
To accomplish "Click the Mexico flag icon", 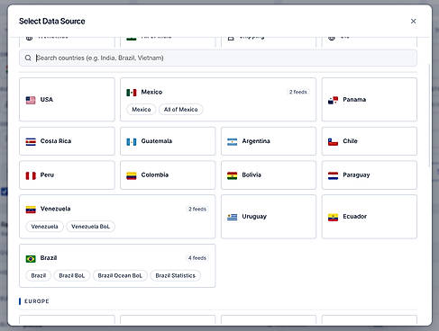I will pyautogui.click(x=132, y=93).
